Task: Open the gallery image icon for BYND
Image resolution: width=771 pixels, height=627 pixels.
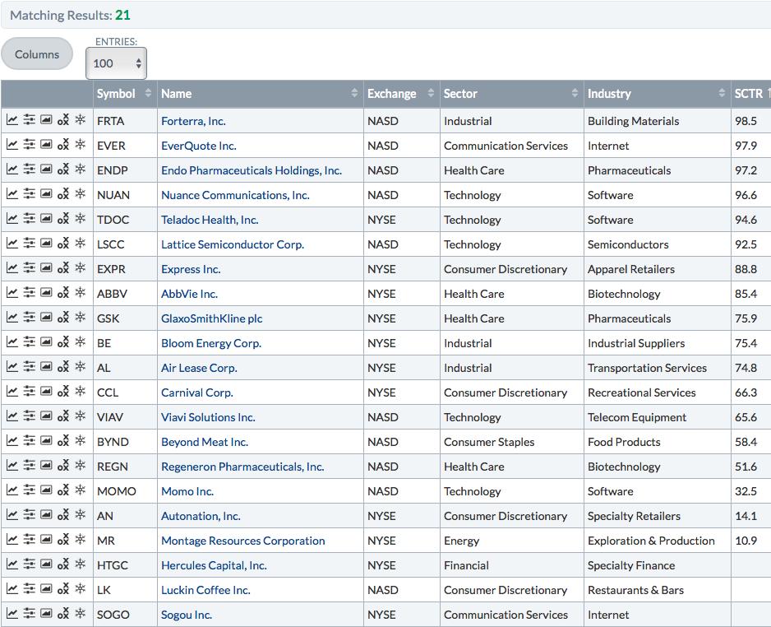Action: 46,441
